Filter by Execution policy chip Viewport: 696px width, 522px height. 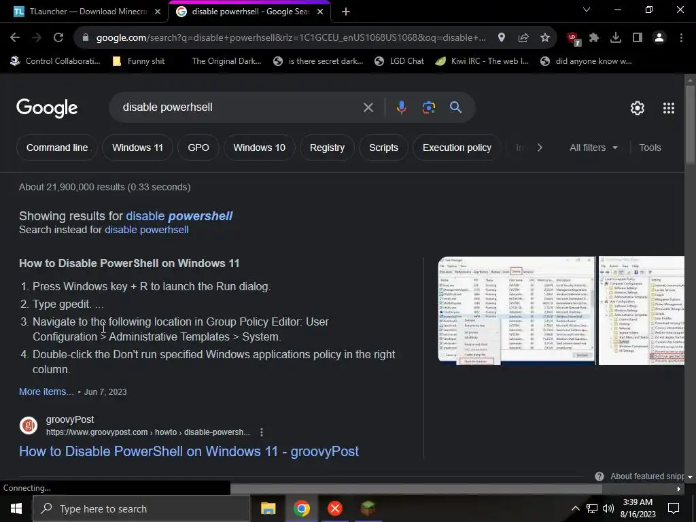pos(457,147)
